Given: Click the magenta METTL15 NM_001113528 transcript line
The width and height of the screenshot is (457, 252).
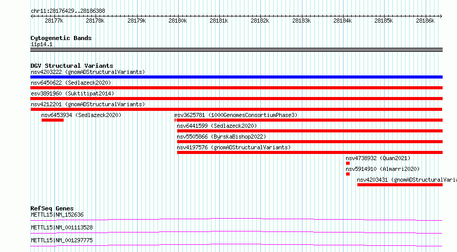Looking at the screenshot, I should click(x=236, y=232).
